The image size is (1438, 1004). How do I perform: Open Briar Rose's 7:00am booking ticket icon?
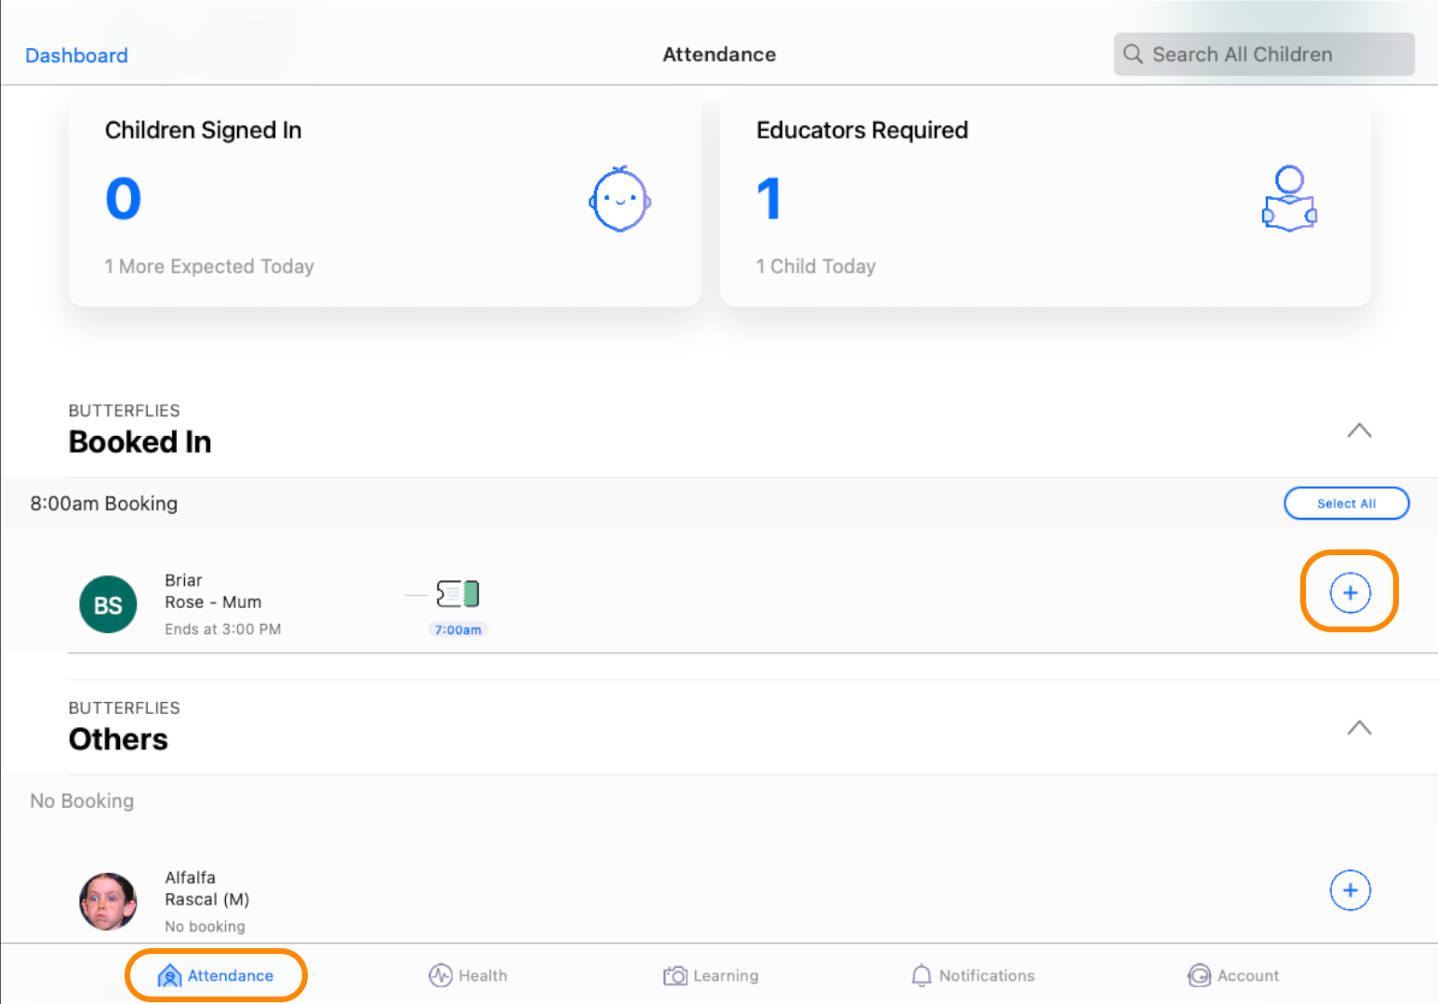pos(458,593)
